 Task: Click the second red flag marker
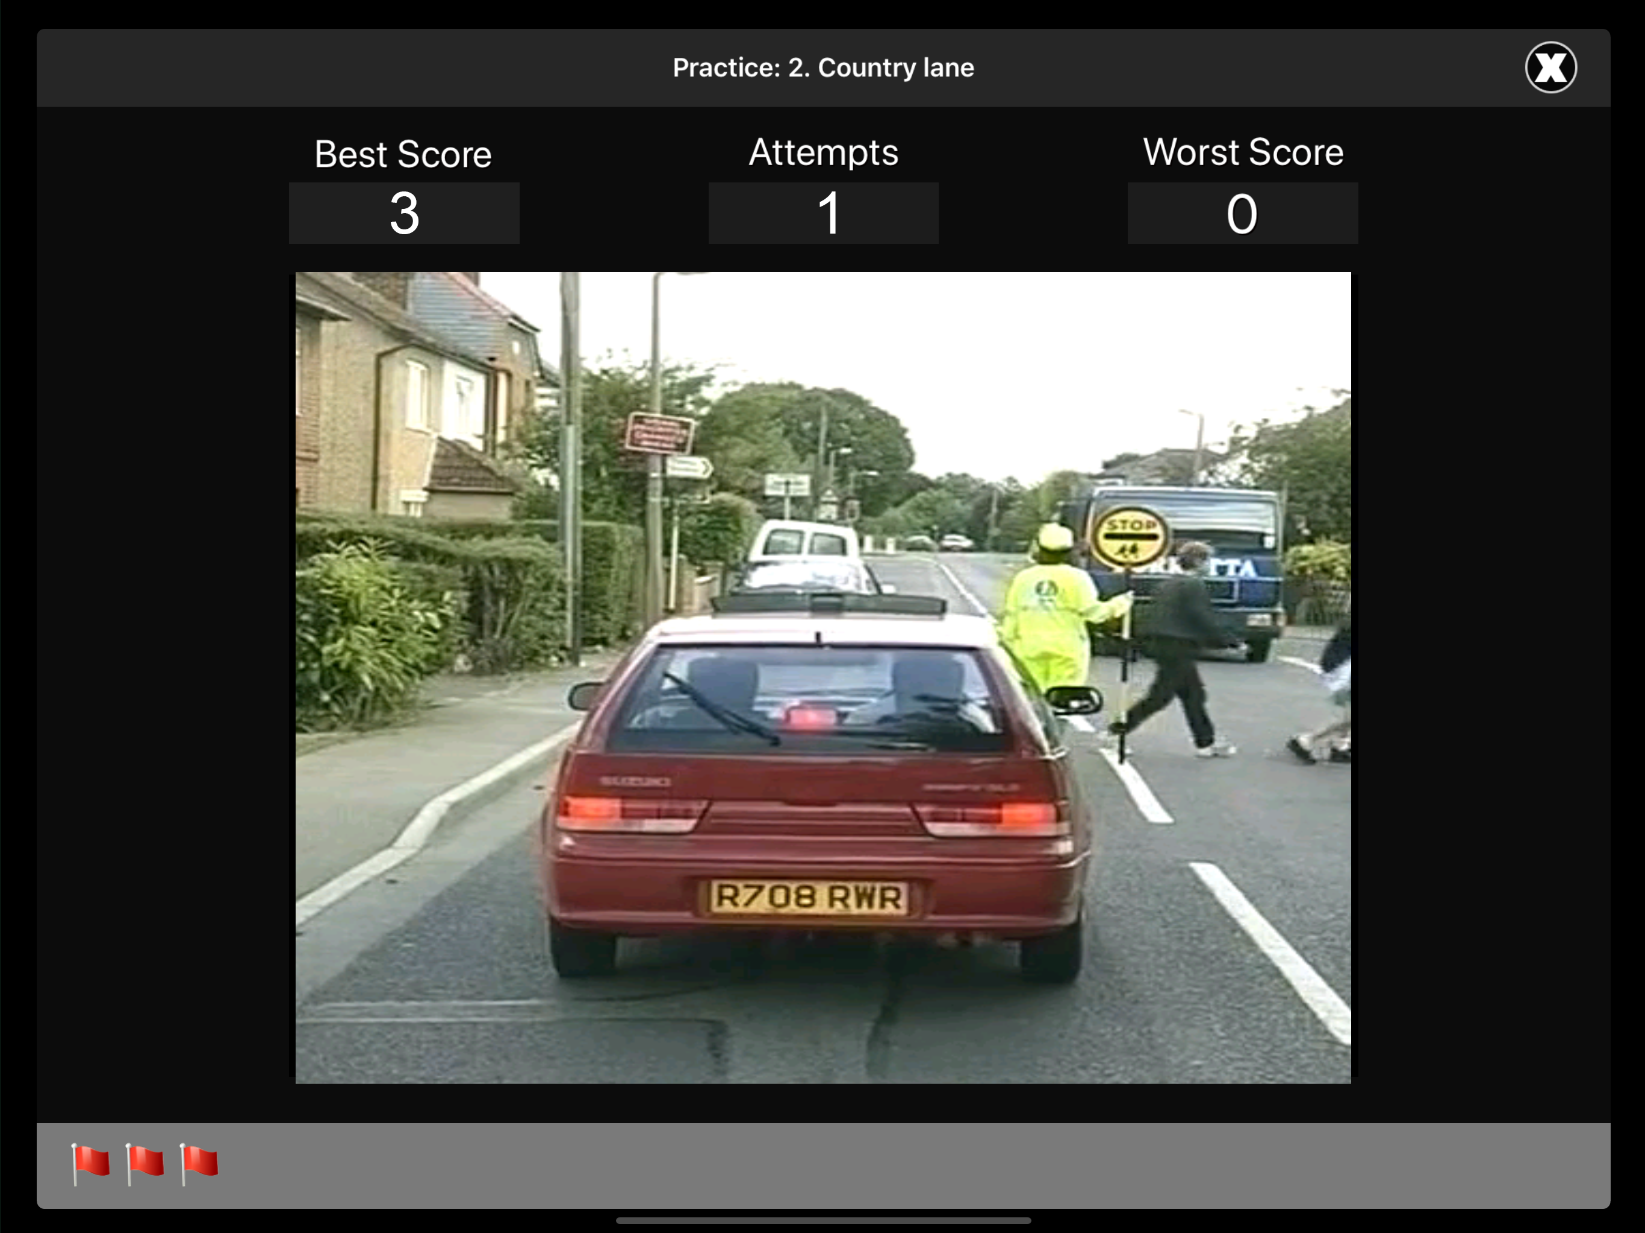click(x=145, y=1164)
